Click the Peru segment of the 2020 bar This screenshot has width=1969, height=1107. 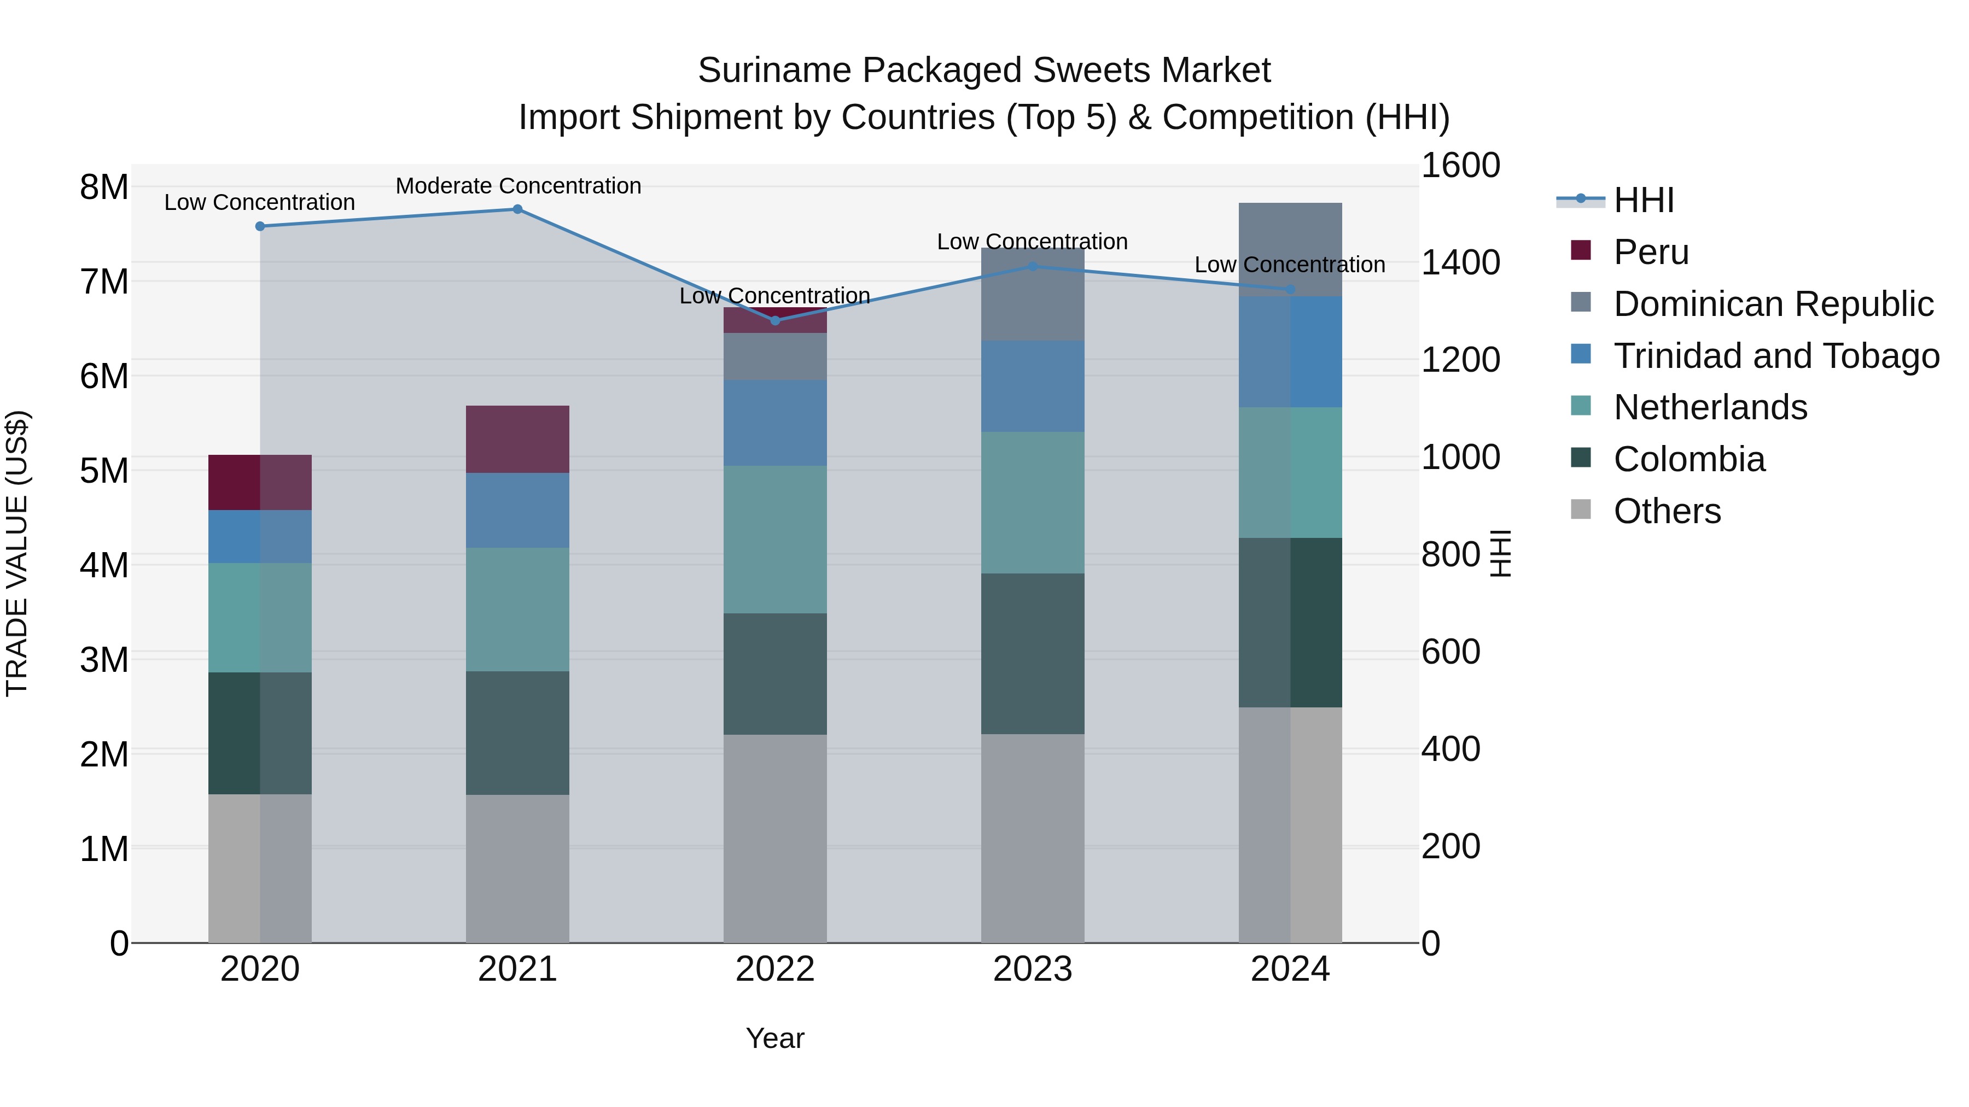coord(260,483)
